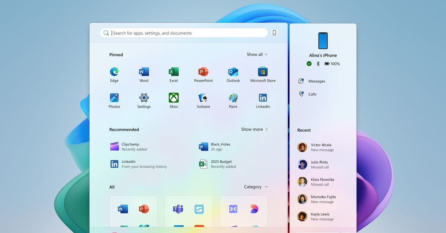The height and width of the screenshot is (233, 446).
Task: Open the 2025 Budget recommended file
Action: (221, 164)
